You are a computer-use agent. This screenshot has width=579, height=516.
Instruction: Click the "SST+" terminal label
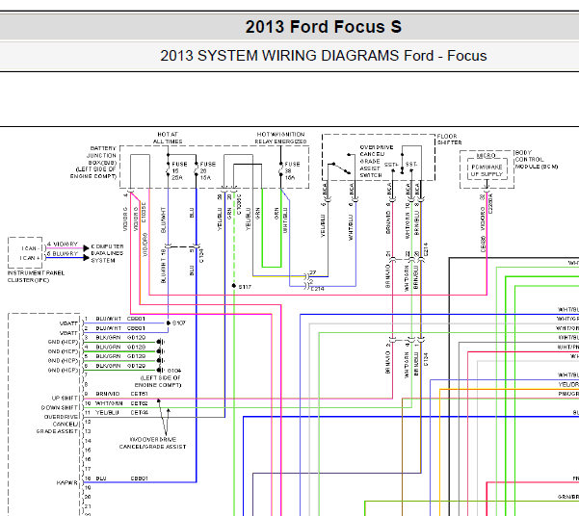tap(391, 165)
